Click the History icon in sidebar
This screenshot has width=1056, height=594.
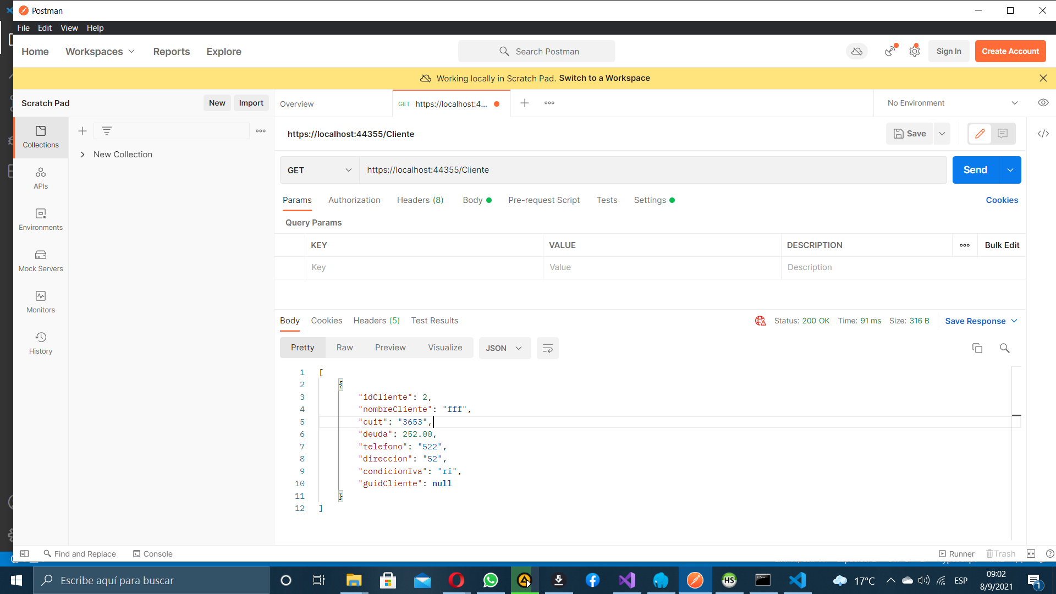41,337
